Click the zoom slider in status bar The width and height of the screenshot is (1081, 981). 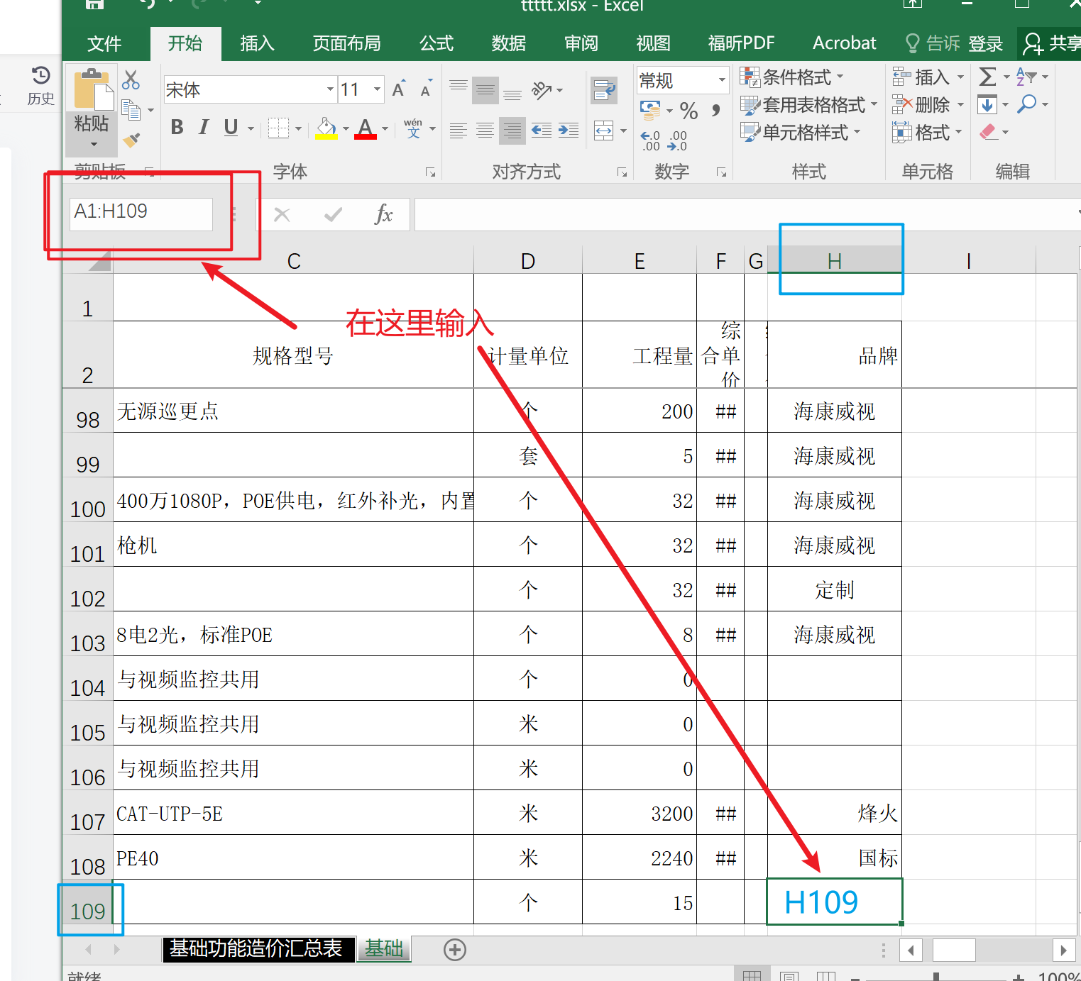tap(936, 977)
